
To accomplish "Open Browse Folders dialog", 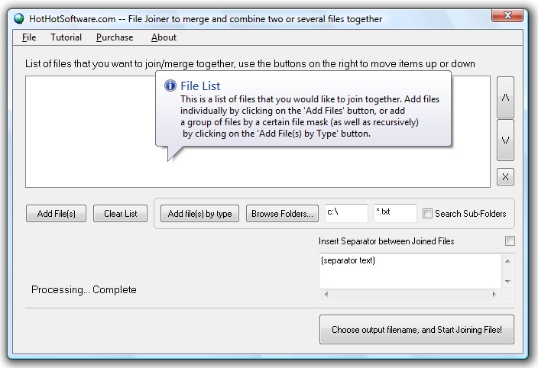I will 282,214.
